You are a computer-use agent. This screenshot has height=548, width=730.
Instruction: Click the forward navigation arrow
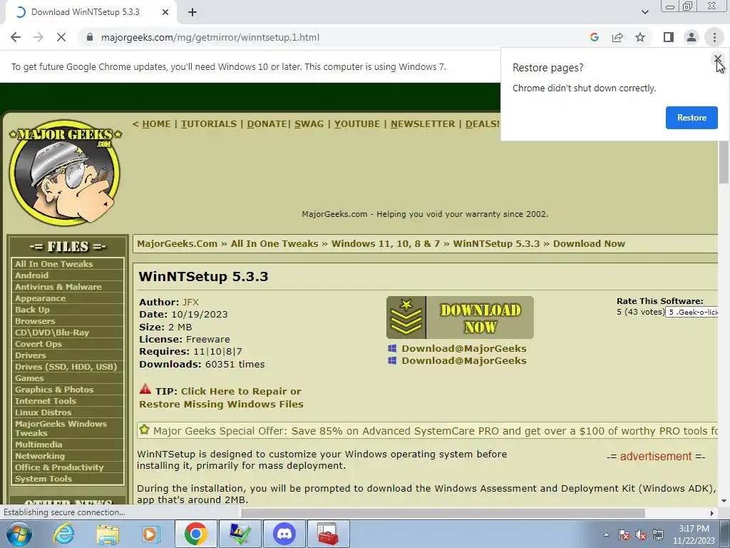(x=38, y=37)
